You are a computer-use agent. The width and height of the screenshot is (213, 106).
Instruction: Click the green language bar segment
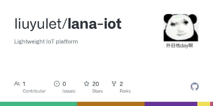coord(38,104)
